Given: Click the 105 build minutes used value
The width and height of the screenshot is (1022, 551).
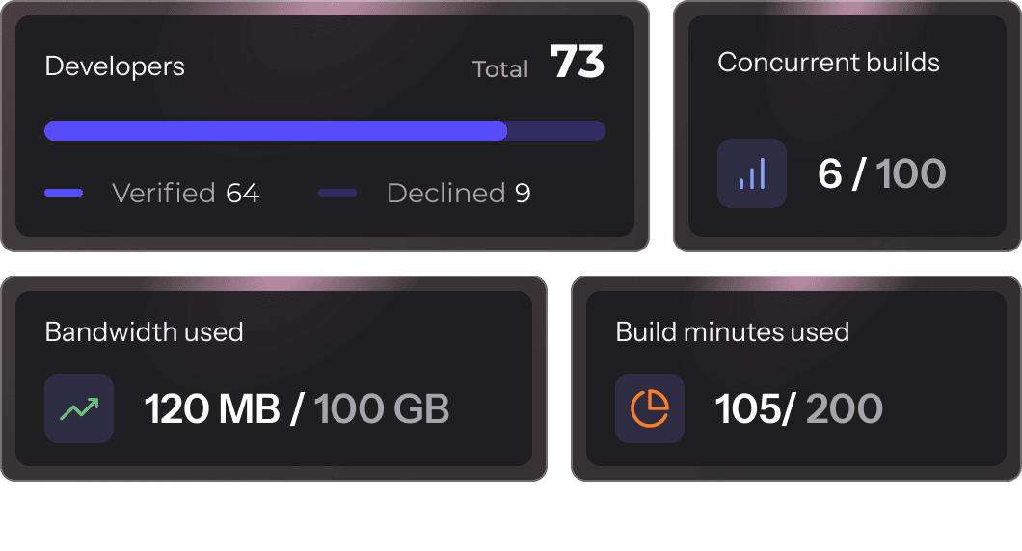Looking at the screenshot, I should tap(750, 409).
